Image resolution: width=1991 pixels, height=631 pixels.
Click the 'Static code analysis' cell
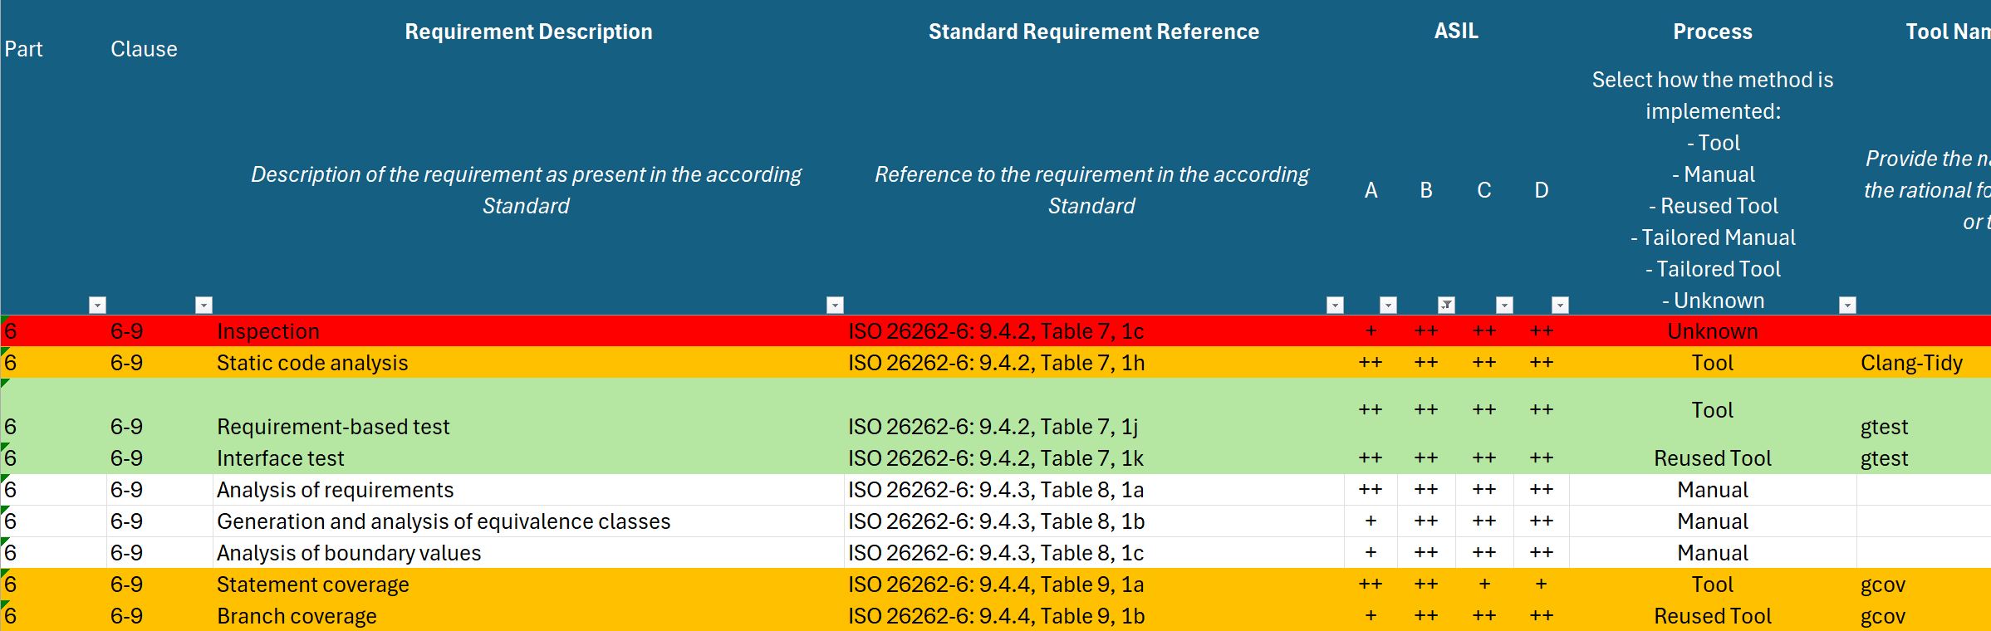(528, 363)
